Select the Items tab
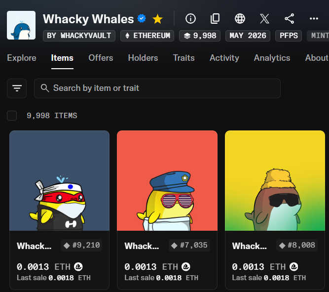 (62, 58)
